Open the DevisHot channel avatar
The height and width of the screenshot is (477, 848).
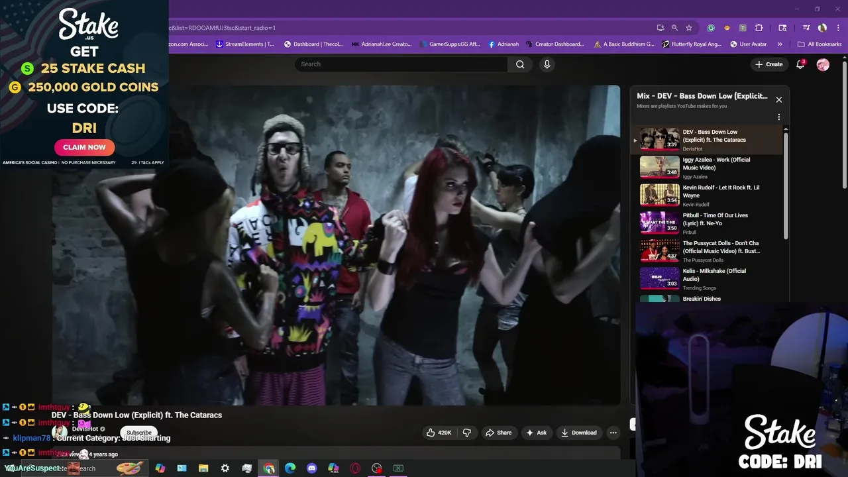point(60,432)
